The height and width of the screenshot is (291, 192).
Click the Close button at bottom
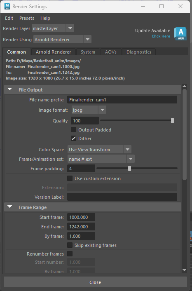click(95, 282)
